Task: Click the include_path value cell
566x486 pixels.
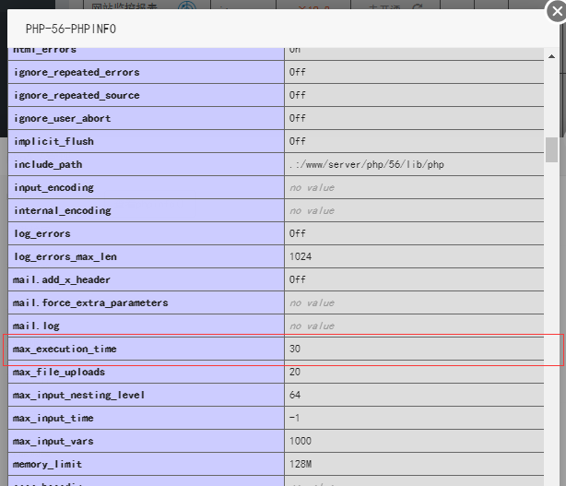Action: coord(367,165)
